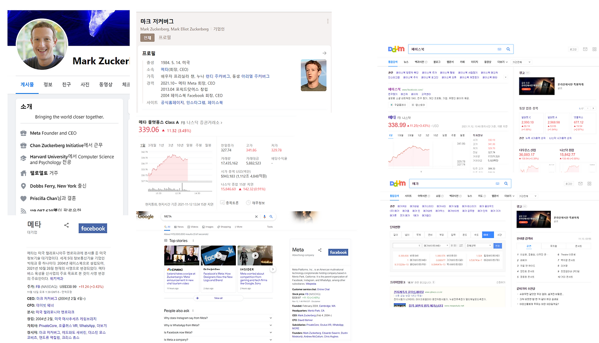Click the Google search magnifier button
Viewport: 599px width, 343px height.
[271, 217]
